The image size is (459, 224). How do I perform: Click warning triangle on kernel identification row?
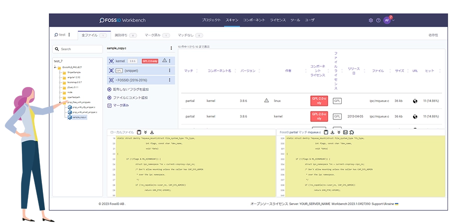[164, 60]
